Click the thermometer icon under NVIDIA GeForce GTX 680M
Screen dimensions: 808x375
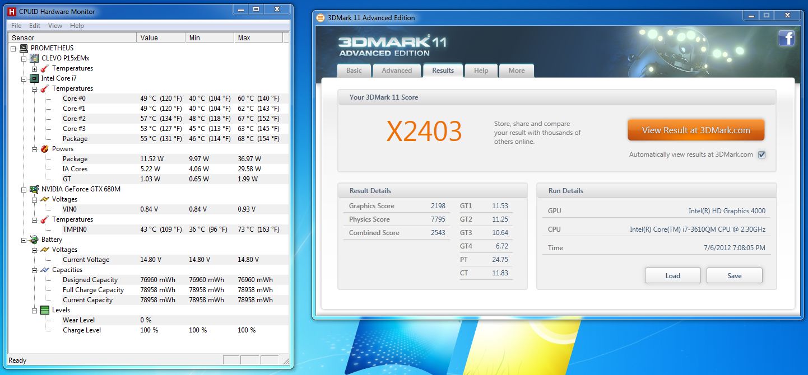click(x=45, y=219)
